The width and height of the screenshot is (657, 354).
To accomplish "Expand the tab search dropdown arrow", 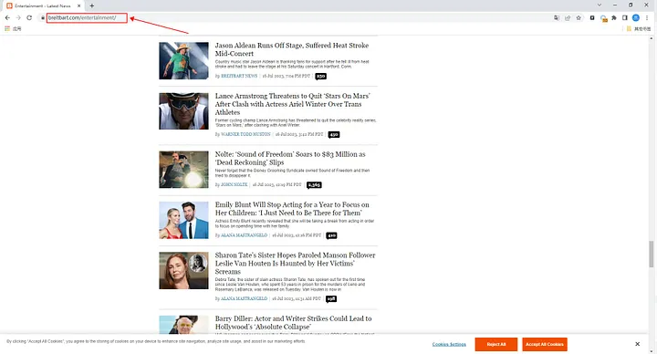I will pyautogui.click(x=600, y=5).
